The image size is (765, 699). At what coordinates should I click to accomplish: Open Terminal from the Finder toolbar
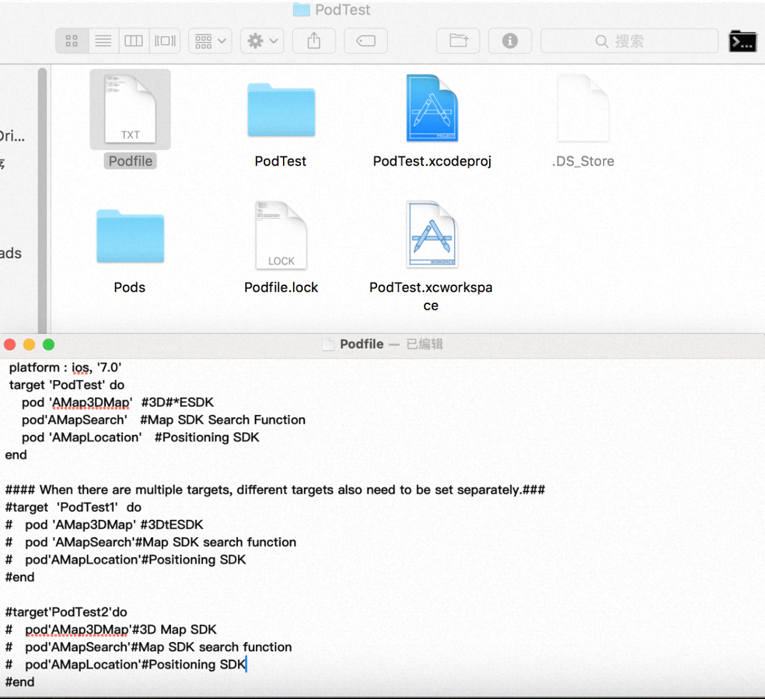point(742,41)
